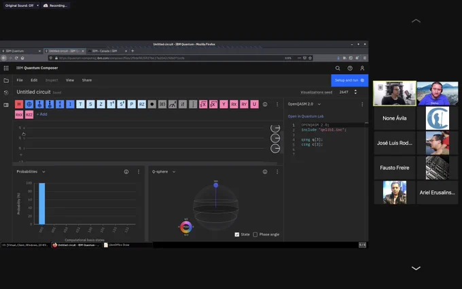Open the File menu
The image size is (462, 289).
[20, 80]
